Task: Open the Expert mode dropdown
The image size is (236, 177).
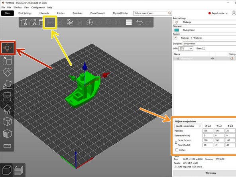Action: tap(218, 13)
